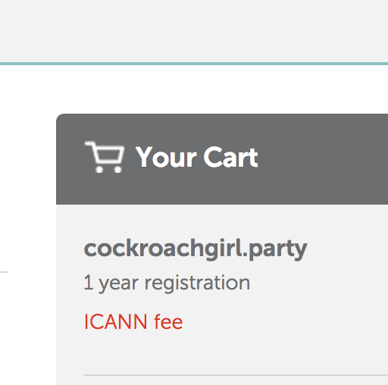This screenshot has width=388, height=385.
Task: Click the word Your in the header
Action: [x=166, y=157]
